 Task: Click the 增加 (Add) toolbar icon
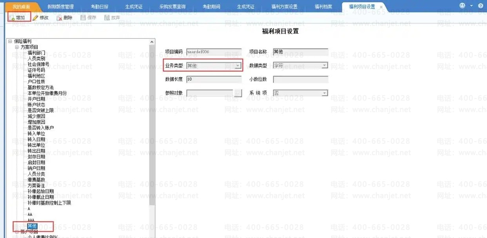[12, 18]
